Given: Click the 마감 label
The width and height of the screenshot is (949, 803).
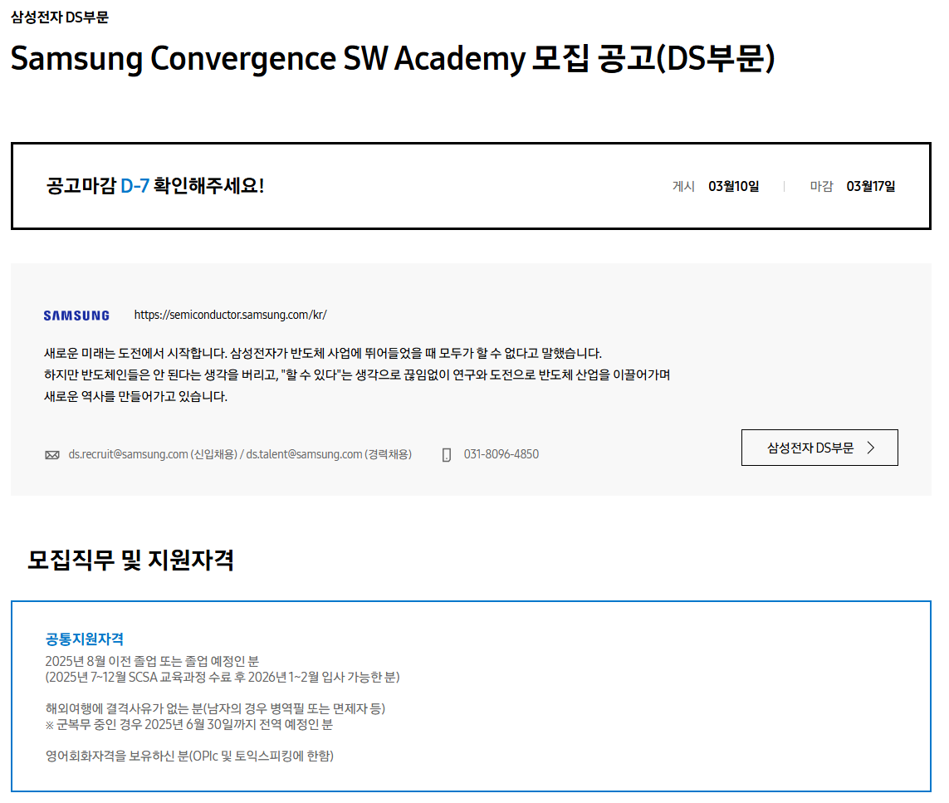Looking at the screenshot, I should tap(821, 186).
